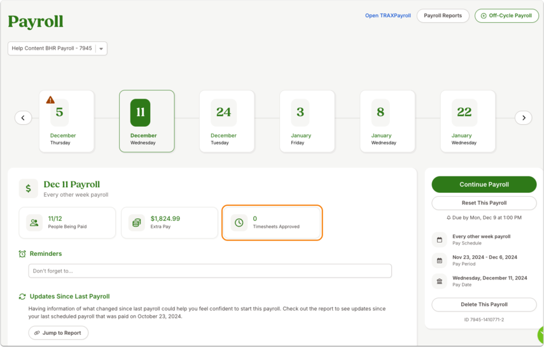The width and height of the screenshot is (544, 347).
Task: Click the Payroll page heading
Action: click(x=36, y=22)
